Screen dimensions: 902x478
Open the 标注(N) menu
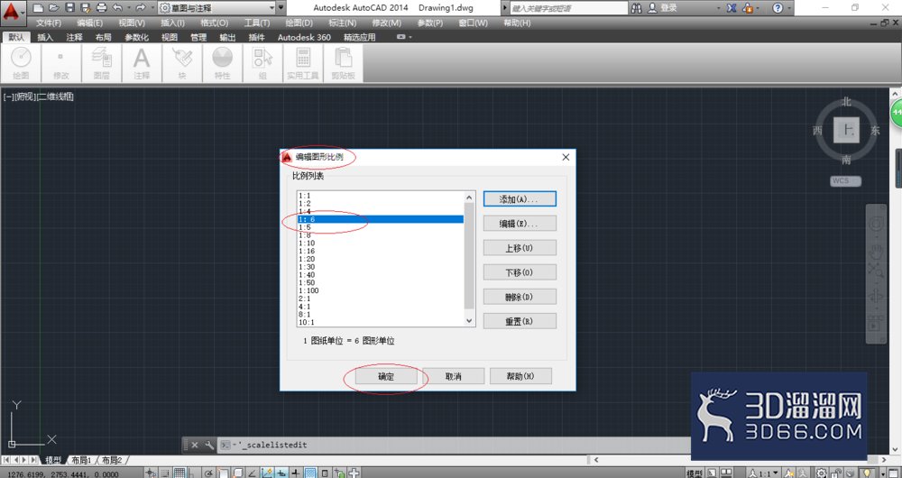(x=342, y=23)
